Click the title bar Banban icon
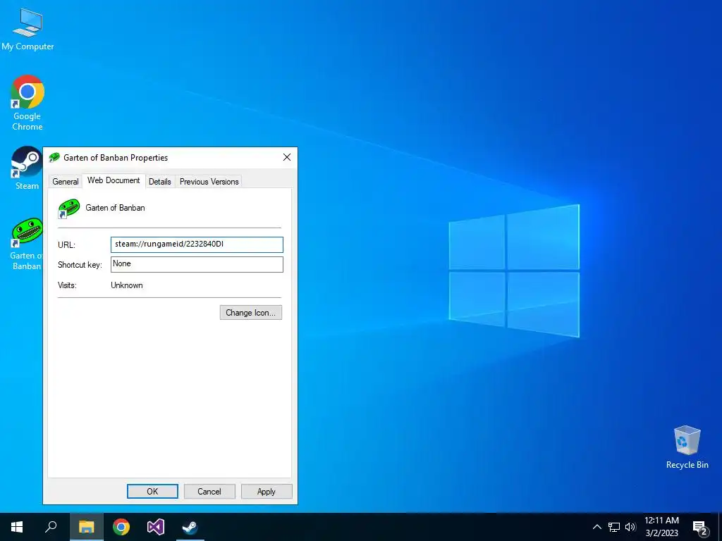Image resolution: width=722 pixels, height=541 pixels. pos(54,157)
